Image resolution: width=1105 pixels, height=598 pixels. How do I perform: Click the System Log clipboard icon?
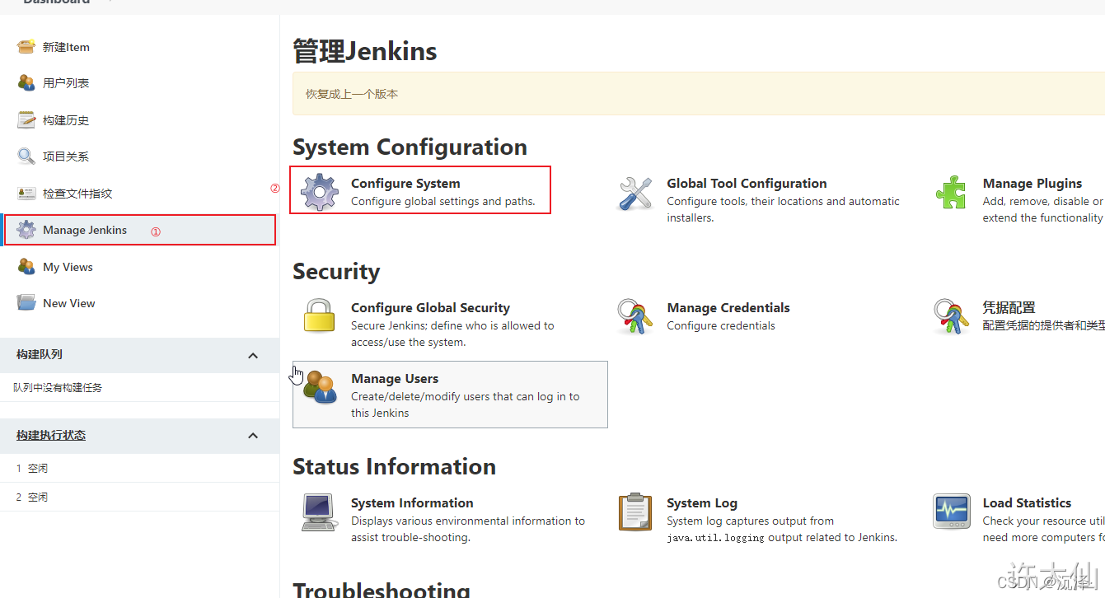click(635, 512)
